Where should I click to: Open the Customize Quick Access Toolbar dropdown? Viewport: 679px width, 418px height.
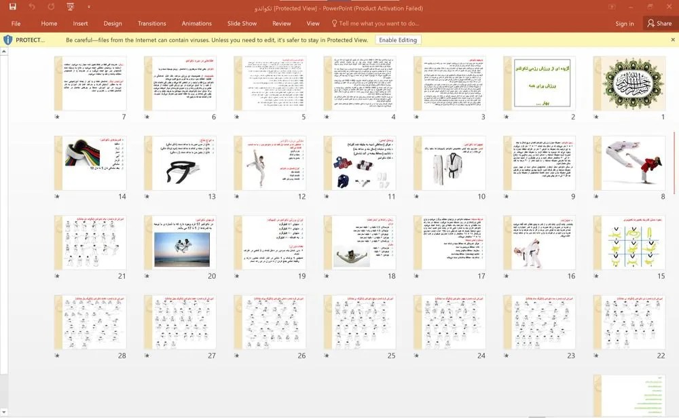coord(89,7)
